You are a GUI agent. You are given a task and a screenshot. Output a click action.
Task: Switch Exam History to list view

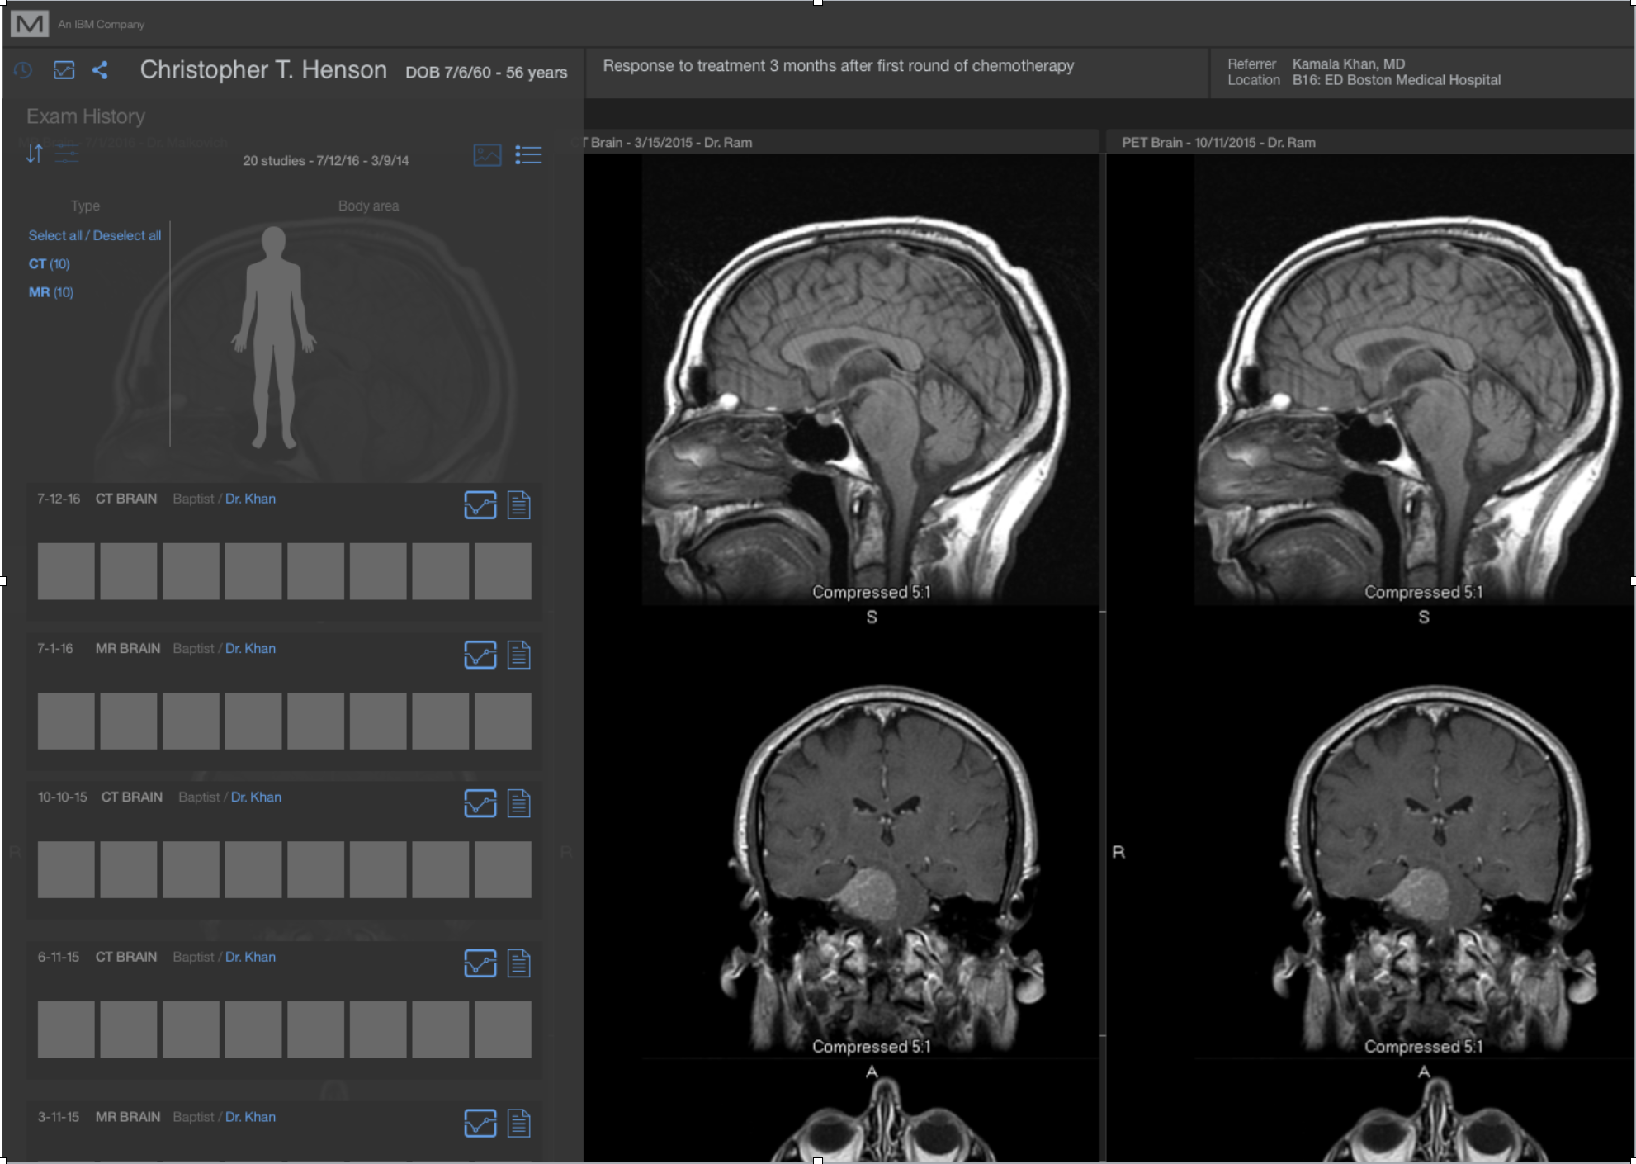[x=528, y=154]
